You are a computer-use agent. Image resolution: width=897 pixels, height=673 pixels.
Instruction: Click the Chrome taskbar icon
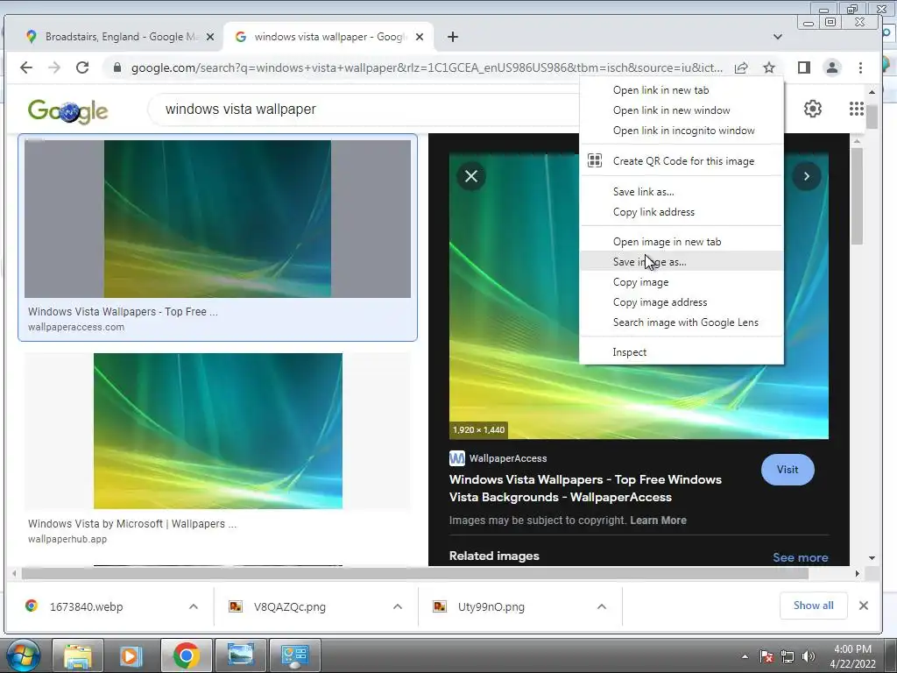[187, 655]
